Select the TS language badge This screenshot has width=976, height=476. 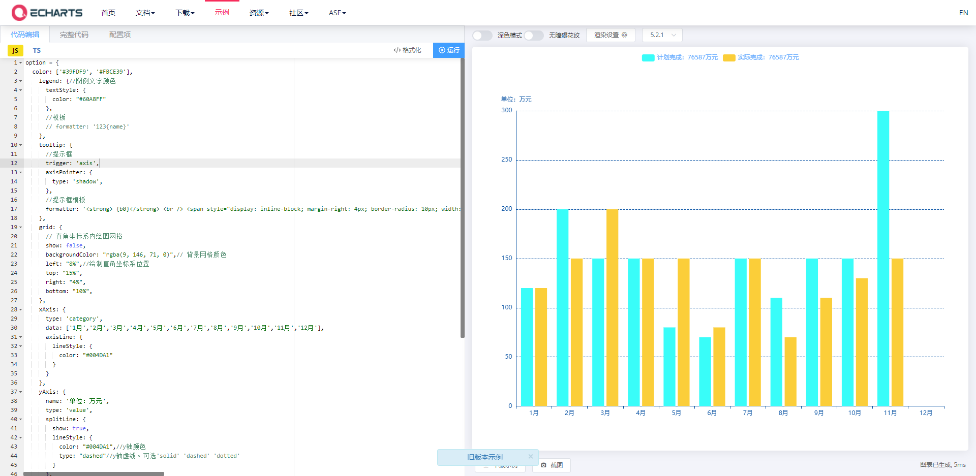pos(36,50)
